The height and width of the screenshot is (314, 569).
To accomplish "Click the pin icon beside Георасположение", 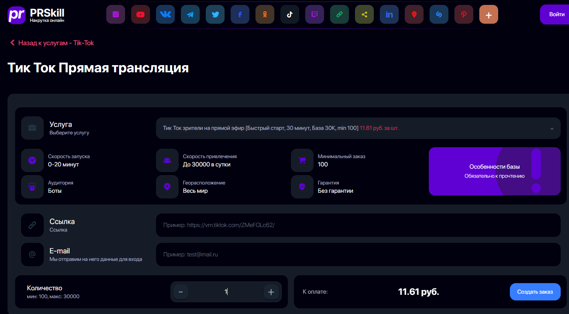I will coord(167,187).
